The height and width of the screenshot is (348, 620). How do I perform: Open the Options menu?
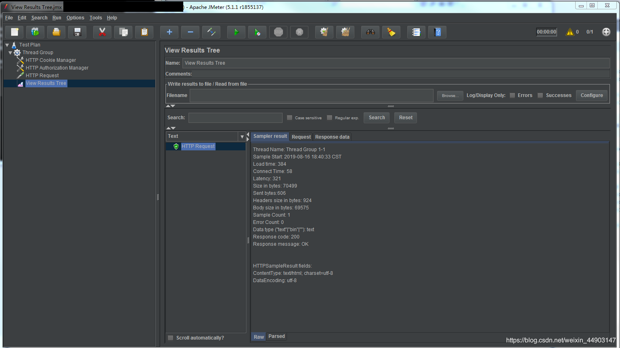point(75,18)
